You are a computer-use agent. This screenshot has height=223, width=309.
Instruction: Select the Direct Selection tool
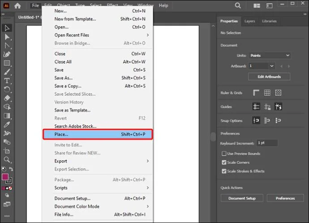coord(7,37)
